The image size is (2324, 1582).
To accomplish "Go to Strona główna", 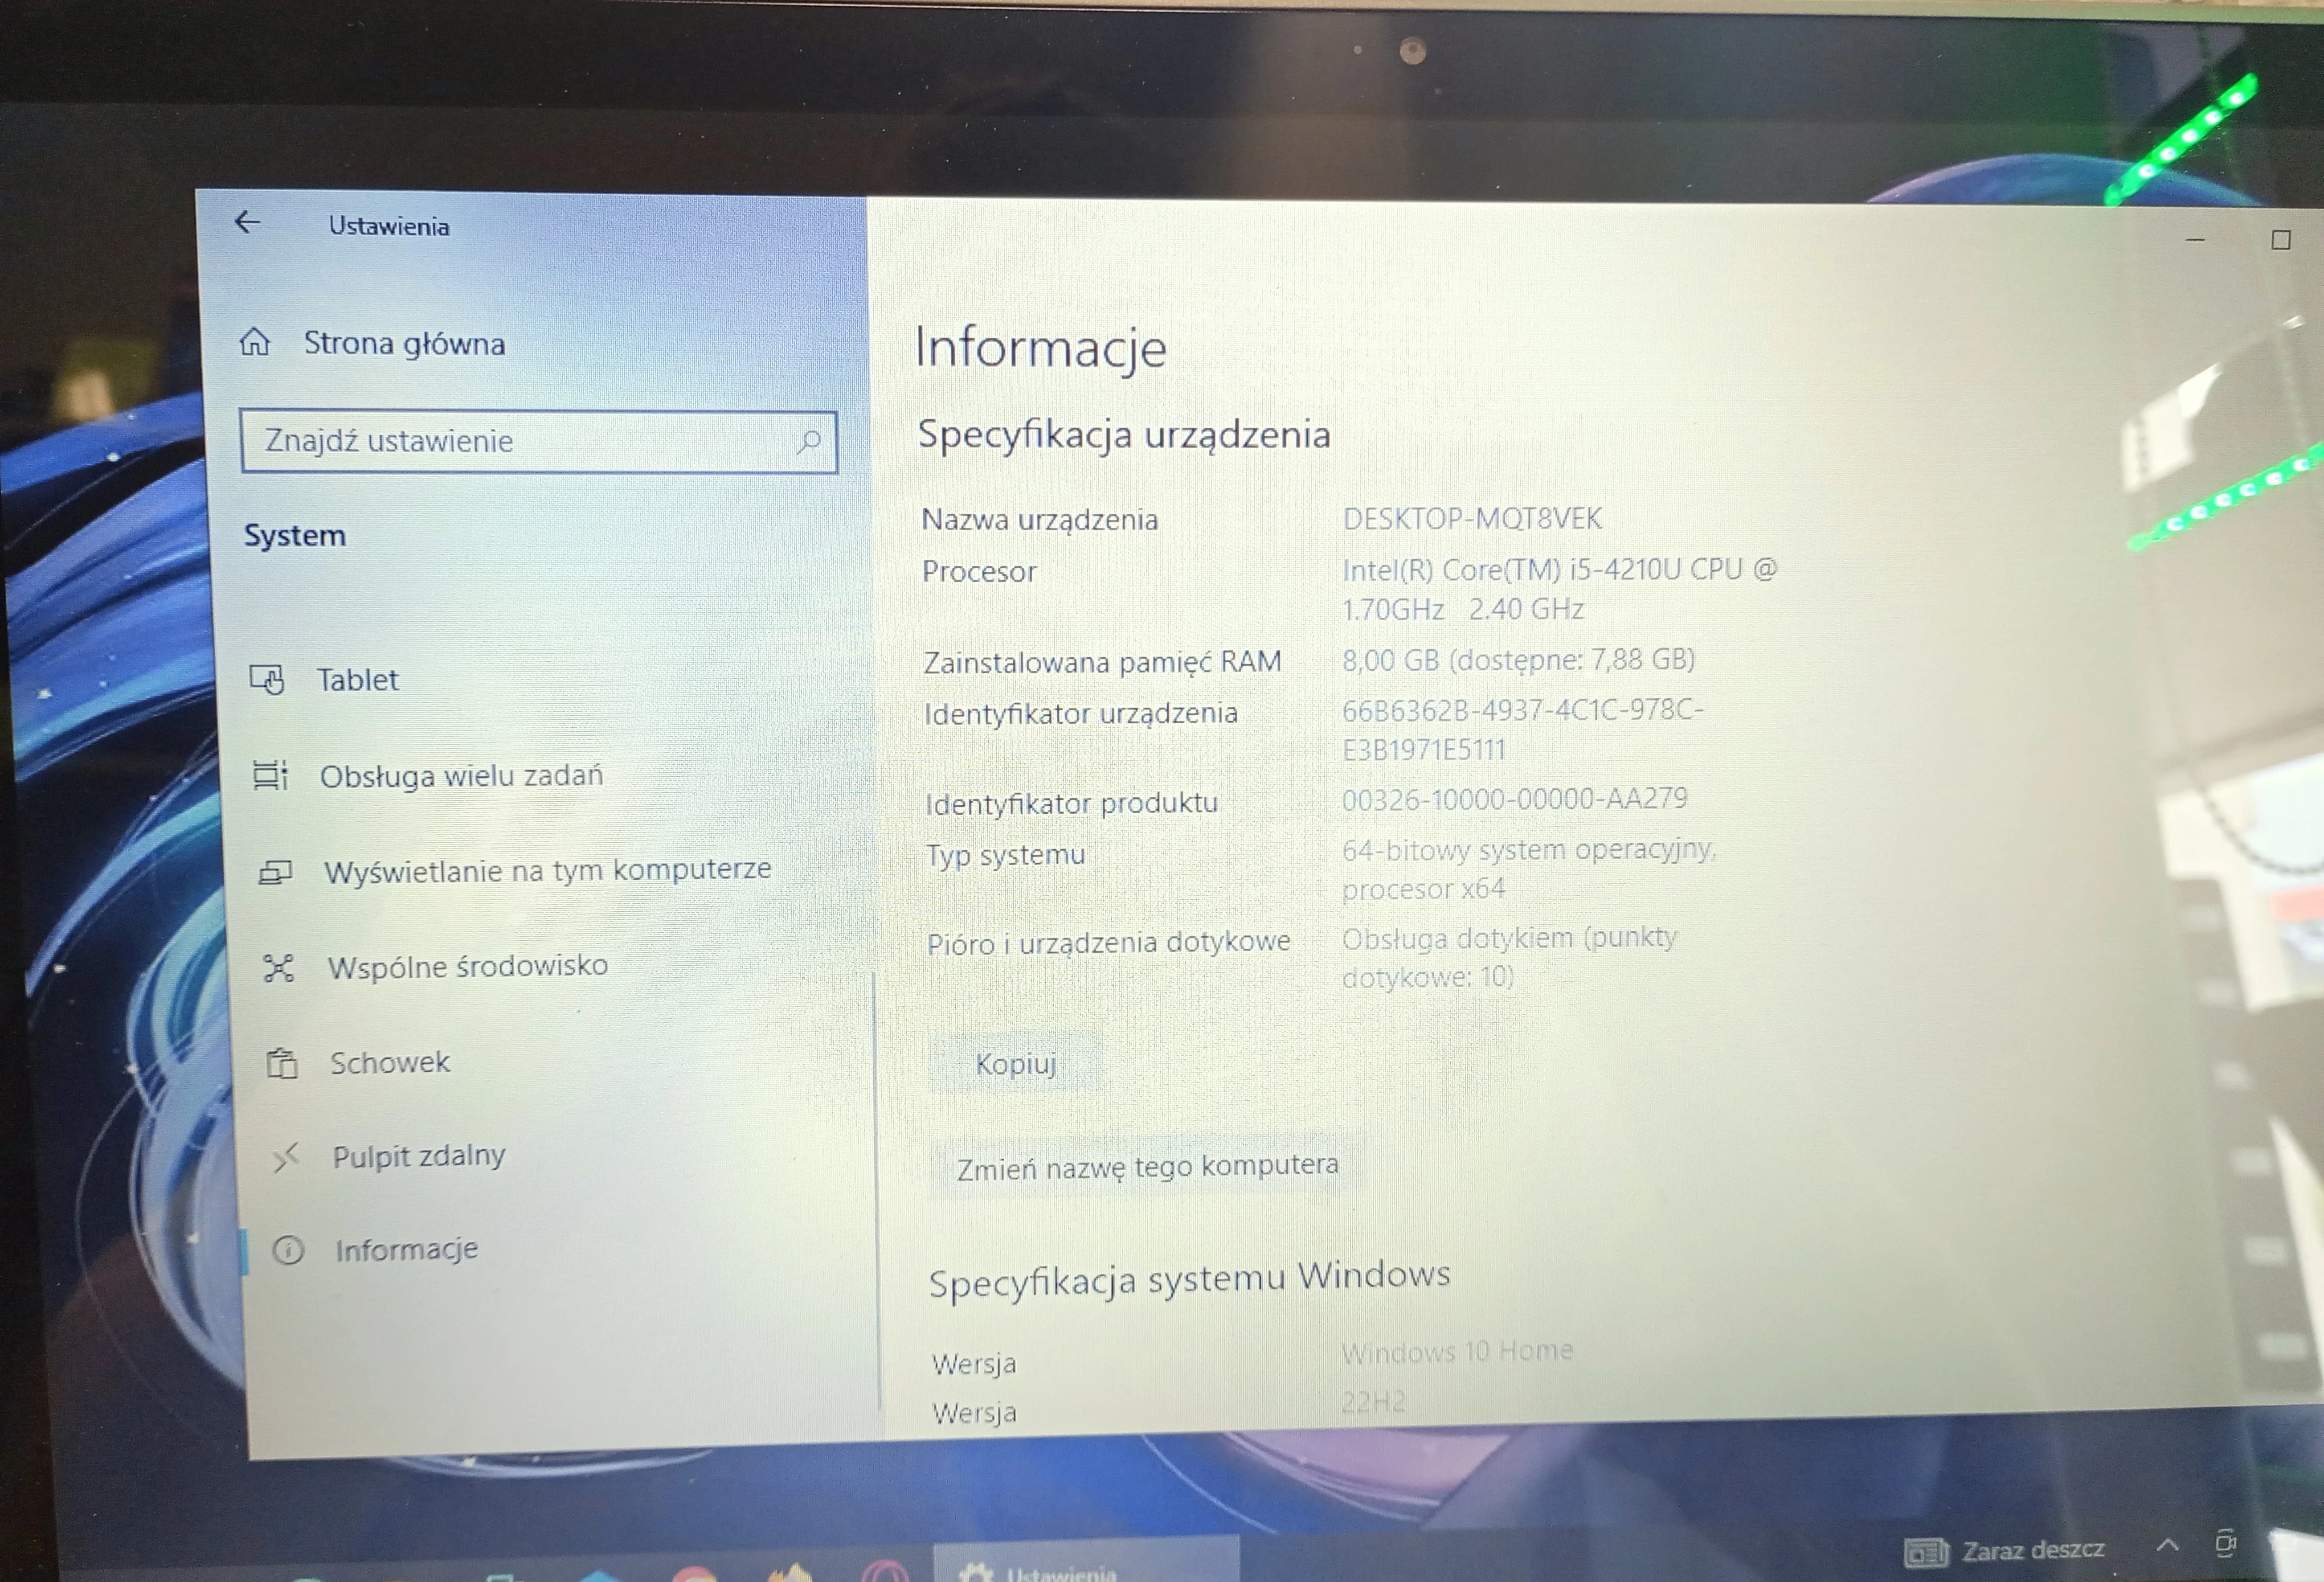I will (404, 343).
